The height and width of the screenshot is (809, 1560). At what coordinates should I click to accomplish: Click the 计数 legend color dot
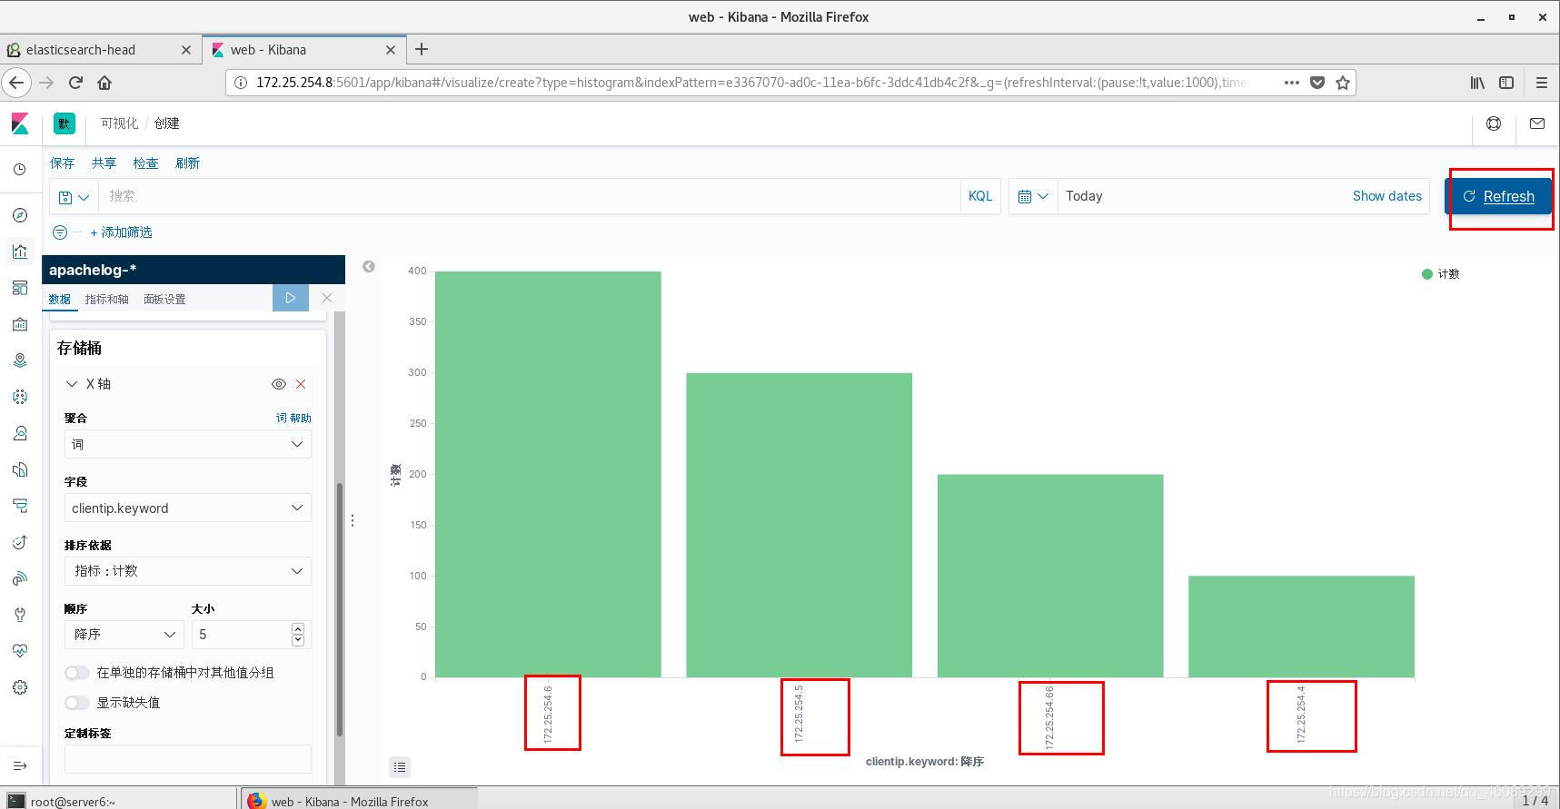click(1427, 274)
